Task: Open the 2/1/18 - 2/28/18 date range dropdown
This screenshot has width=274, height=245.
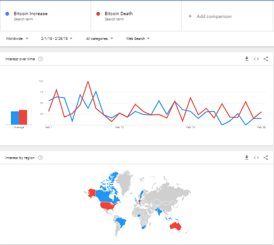Action: 56,38
